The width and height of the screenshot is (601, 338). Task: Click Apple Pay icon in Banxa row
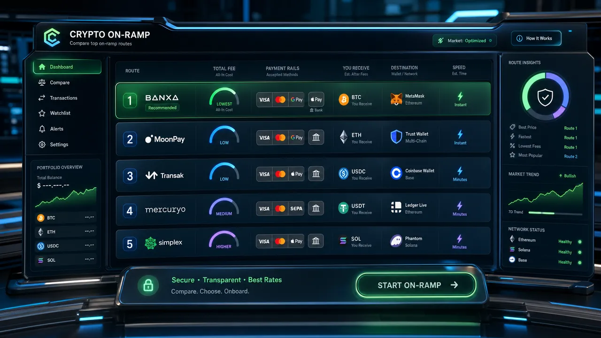316,100
